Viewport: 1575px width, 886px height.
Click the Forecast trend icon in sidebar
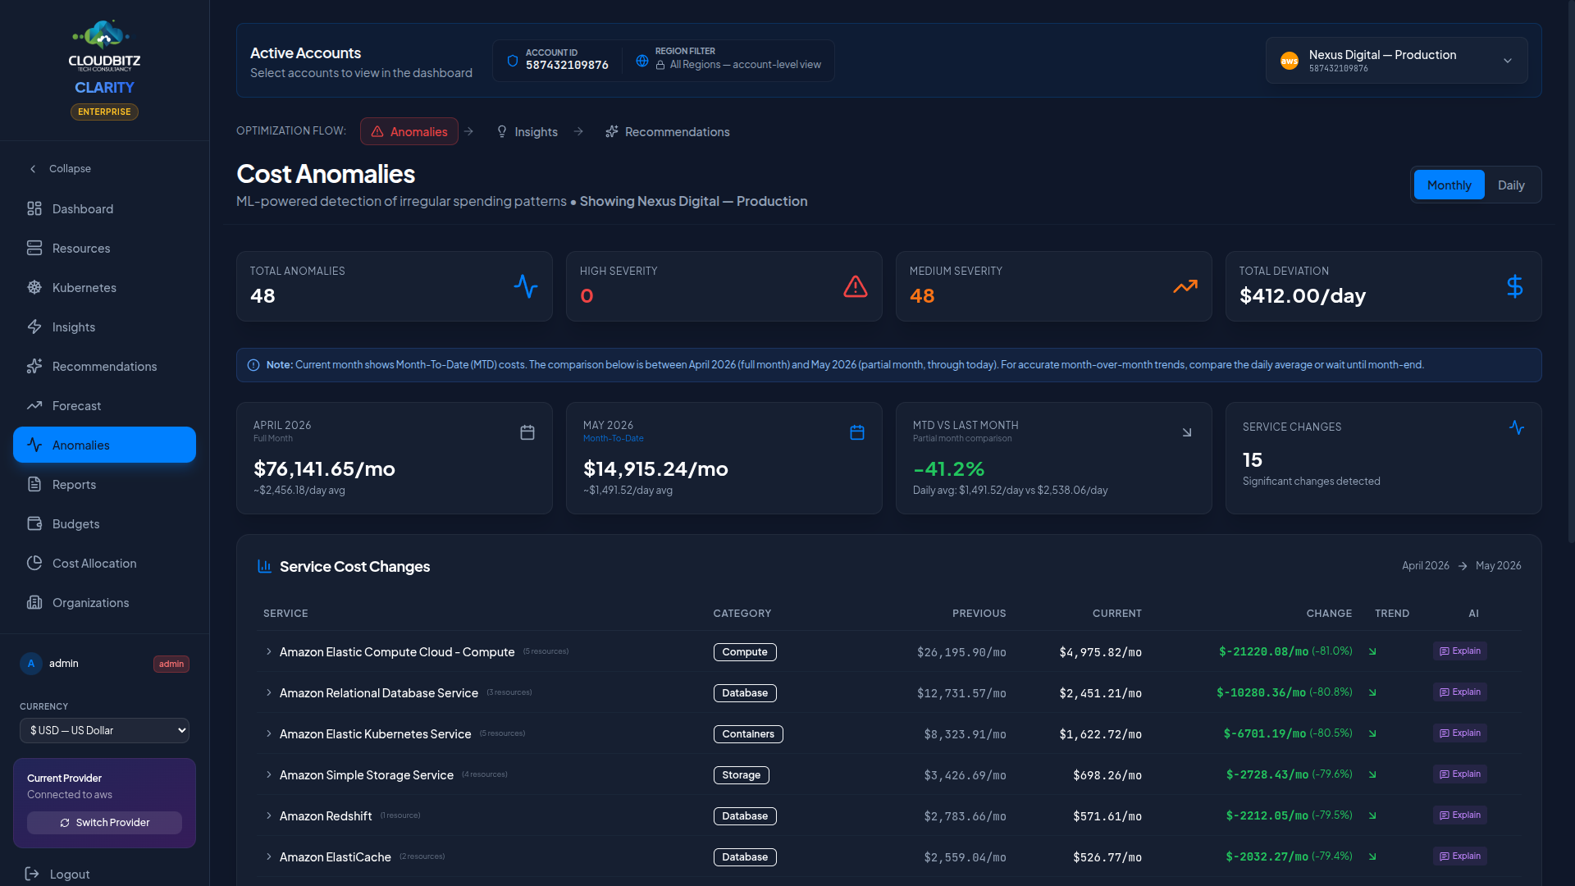(x=34, y=406)
